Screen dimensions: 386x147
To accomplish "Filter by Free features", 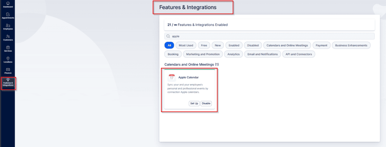I will click(x=204, y=45).
